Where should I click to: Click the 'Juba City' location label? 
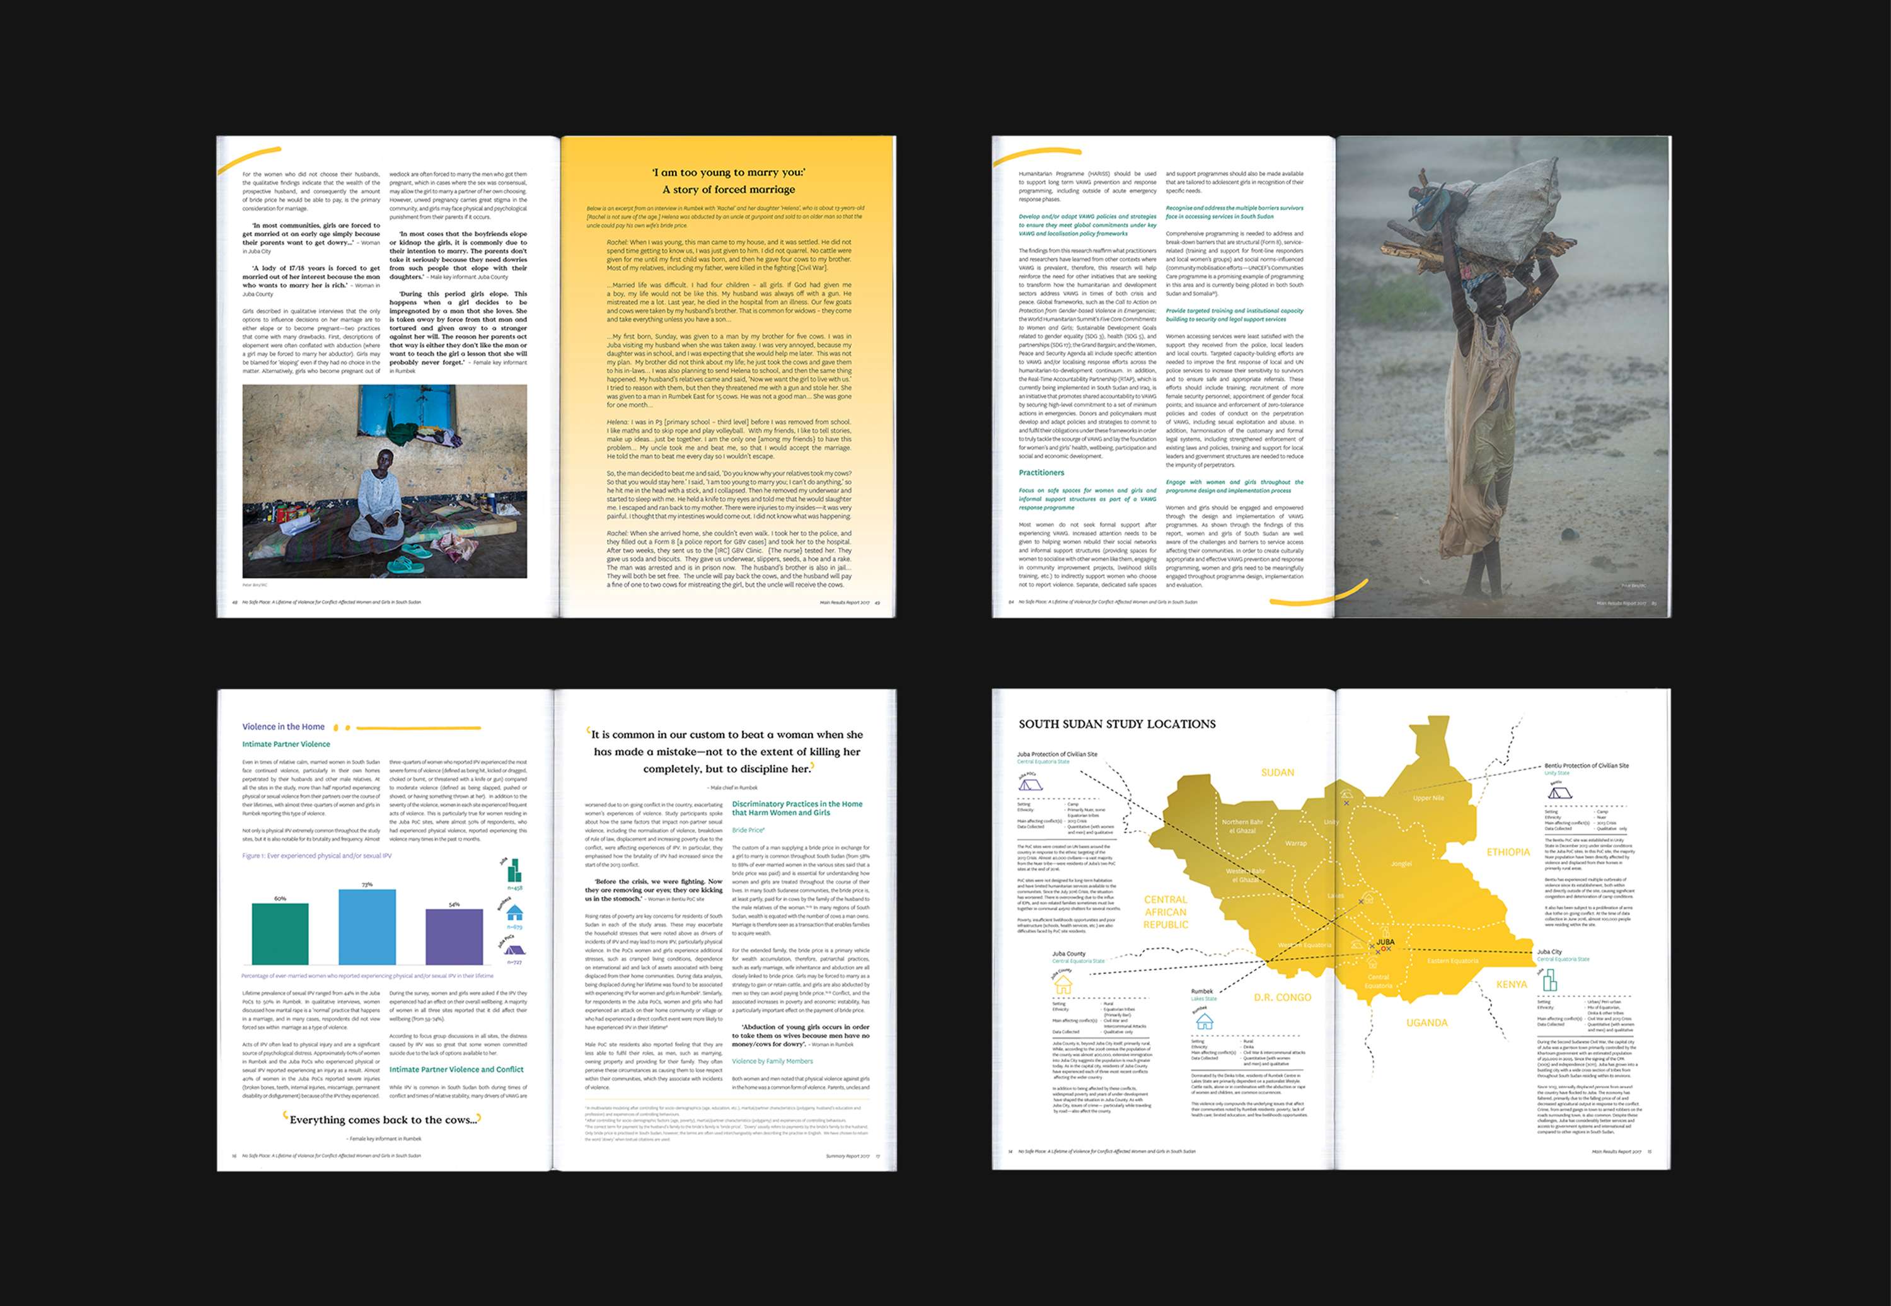pyautogui.click(x=1549, y=952)
